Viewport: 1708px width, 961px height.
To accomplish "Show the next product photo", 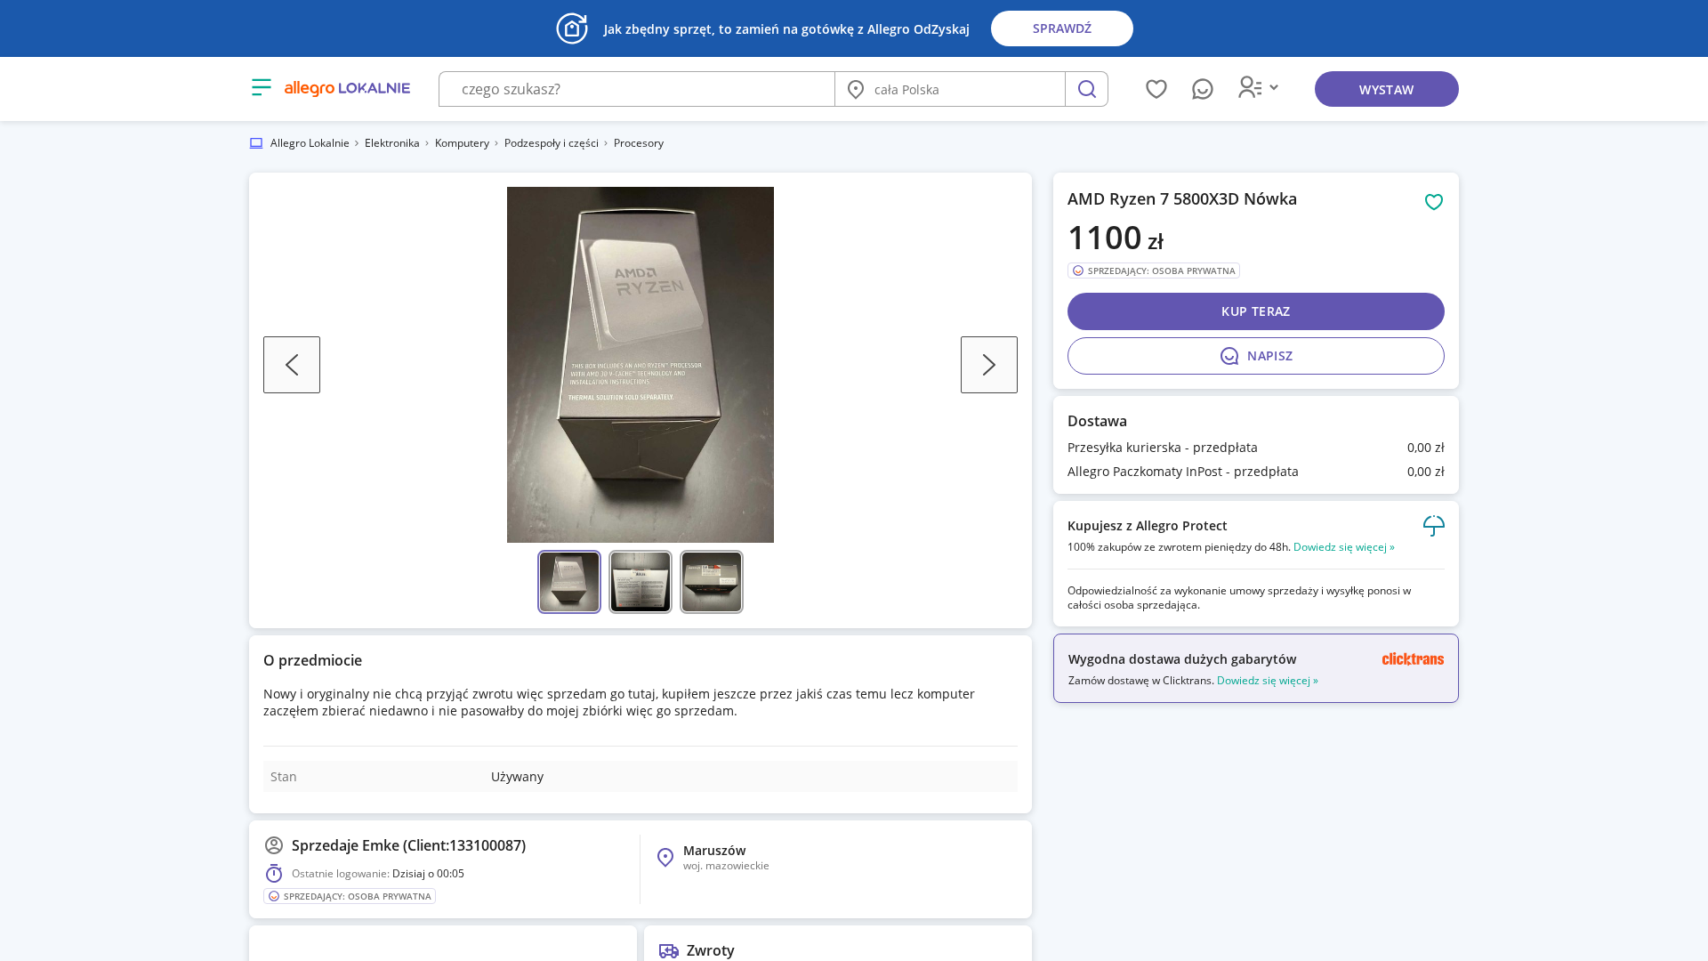I will pyautogui.click(x=989, y=365).
